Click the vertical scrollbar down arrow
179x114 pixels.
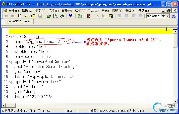(175, 101)
